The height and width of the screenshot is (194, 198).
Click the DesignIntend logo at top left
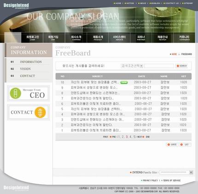16,6
